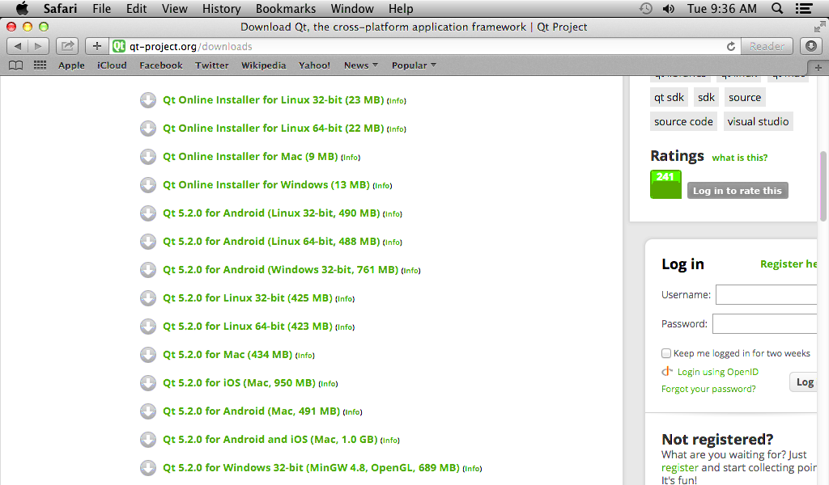Click download arrow icon beside Qt 5.2.0 for Mac
829x485 pixels.
tap(148, 355)
